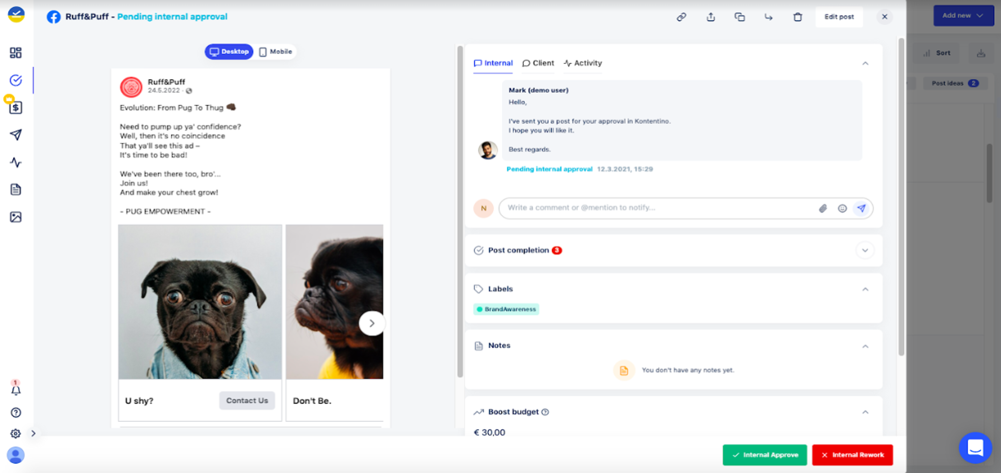Open the media gallery sidebar icon
This screenshot has height=473, width=1001.
click(x=16, y=217)
